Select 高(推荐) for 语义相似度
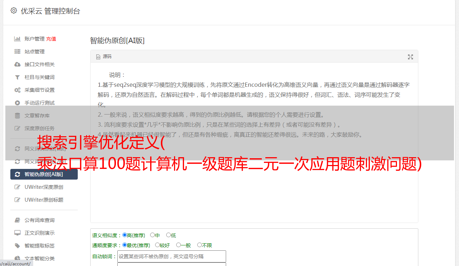This screenshot has width=459, height=266. click(x=124, y=235)
